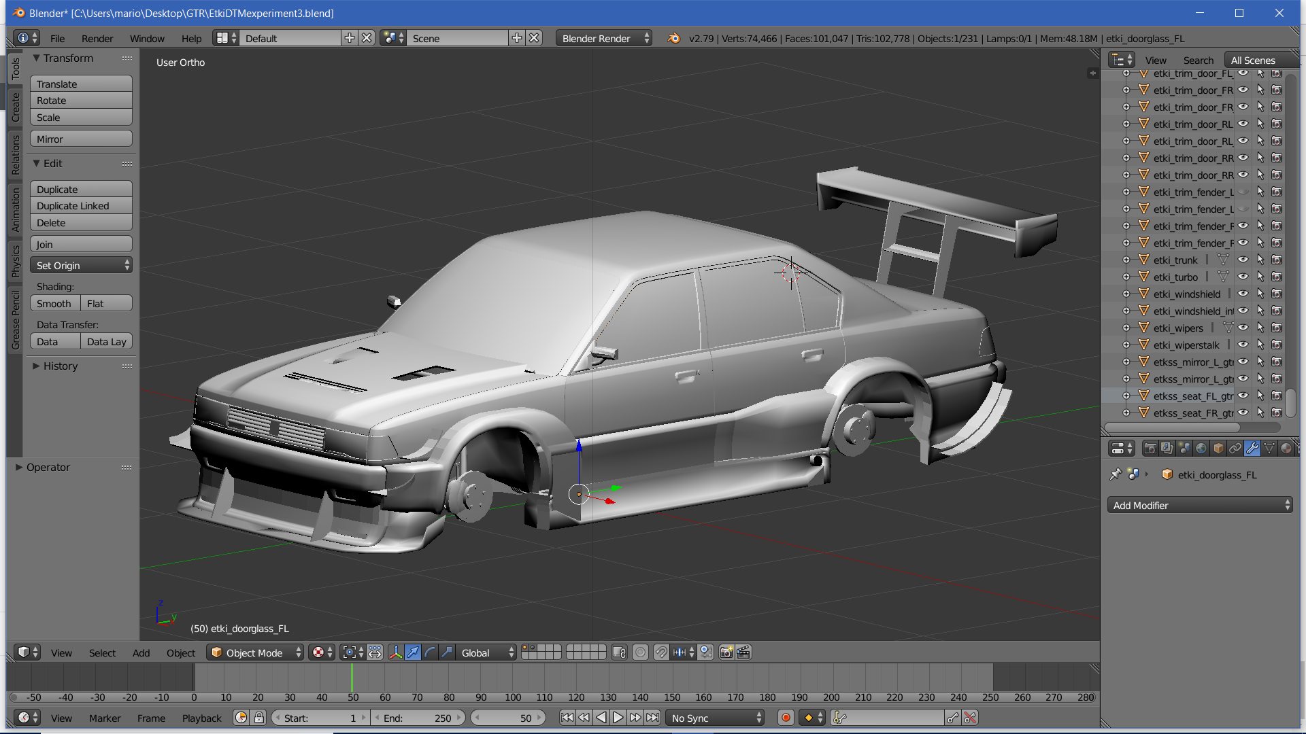Click the Smooth shading button
The height and width of the screenshot is (734, 1306).
[54, 304]
